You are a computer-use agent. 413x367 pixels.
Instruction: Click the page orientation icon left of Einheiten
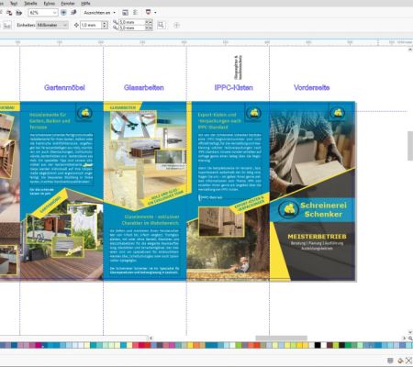7,25
